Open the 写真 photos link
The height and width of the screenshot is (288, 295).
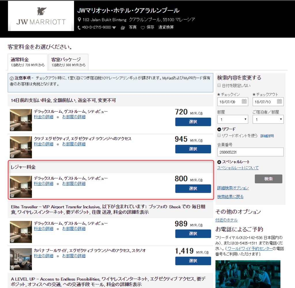[133, 27]
